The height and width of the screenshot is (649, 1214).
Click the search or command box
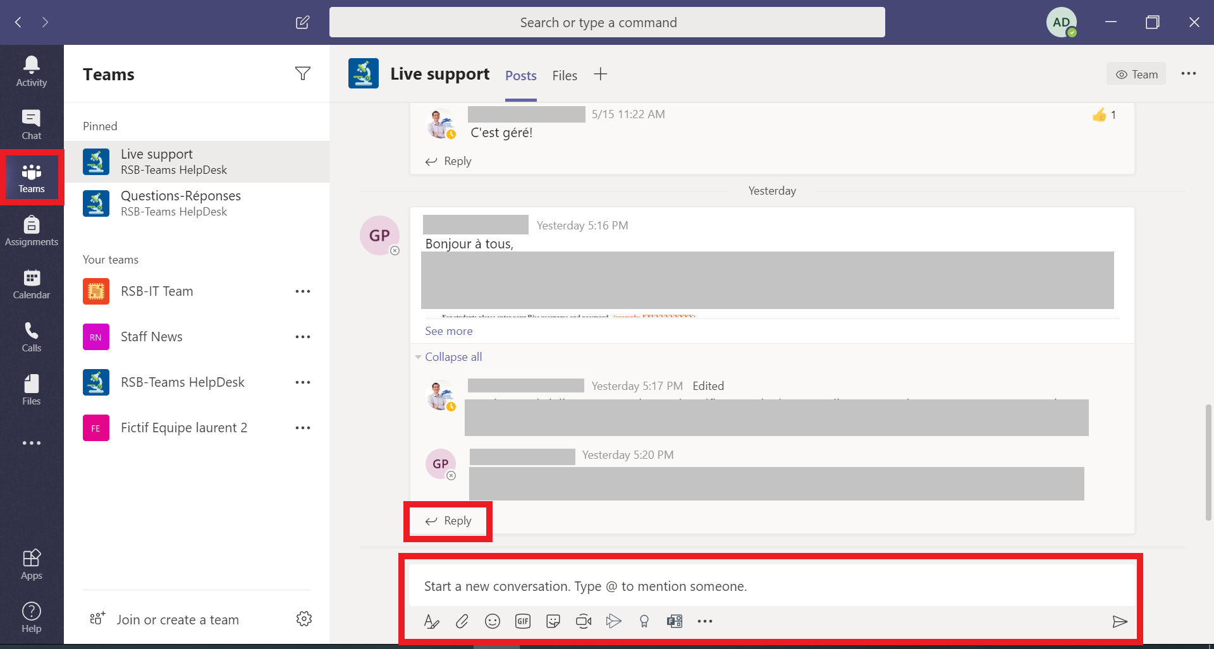pos(607,22)
